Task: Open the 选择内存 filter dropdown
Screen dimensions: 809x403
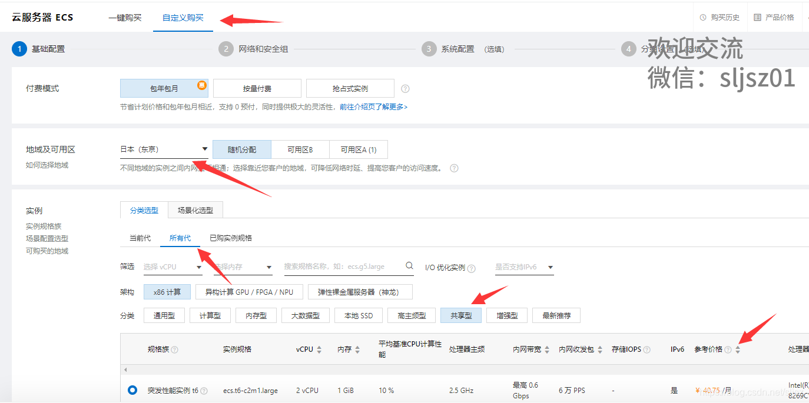Action: click(x=243, y=267)
